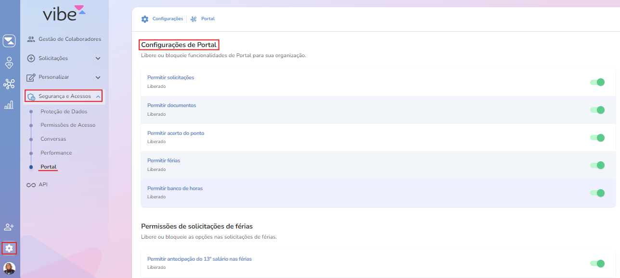Open the bar chart reports icon
This screenshot has height=278, width=620.
tap(9, 105)
